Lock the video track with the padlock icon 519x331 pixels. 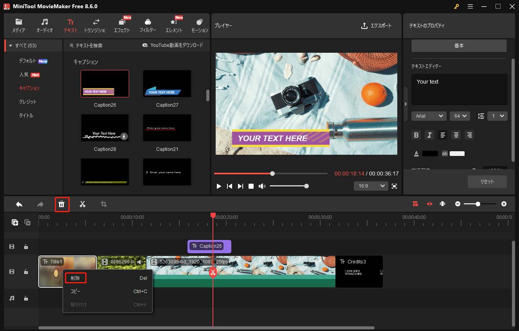[x=26, y=271]
